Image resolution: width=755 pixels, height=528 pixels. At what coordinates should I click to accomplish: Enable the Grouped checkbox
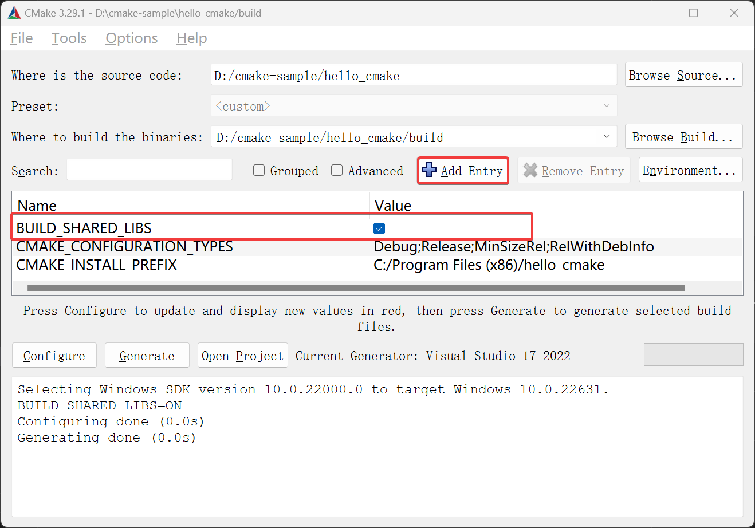click(259, 170)
